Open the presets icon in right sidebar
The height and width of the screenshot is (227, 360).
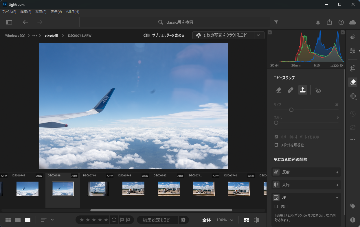(352, 37)
